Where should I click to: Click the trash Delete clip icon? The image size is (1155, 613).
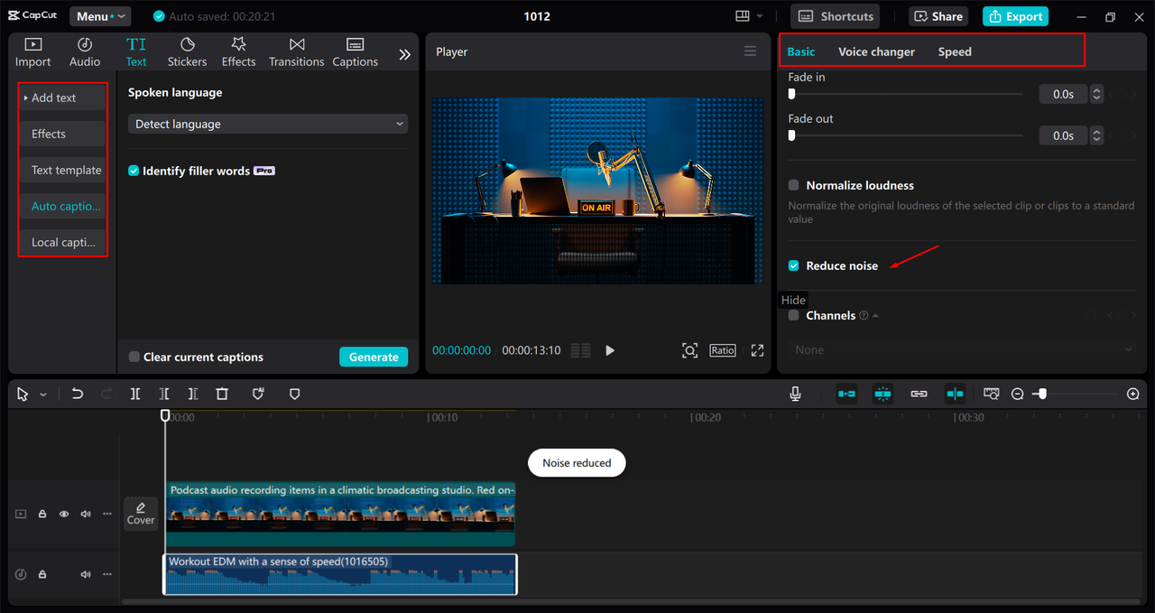pyautogui.click(x=222, y=394)
